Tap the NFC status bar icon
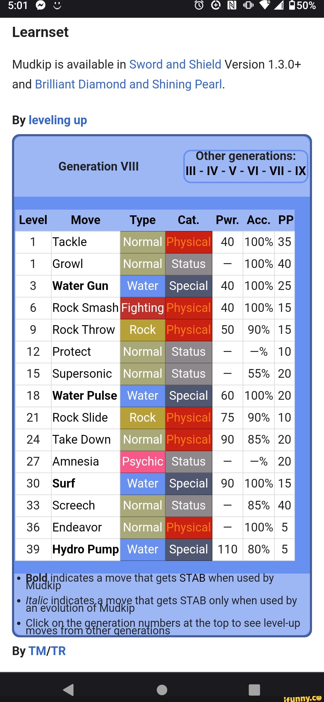This screenshot has width=324, height=702. tap(232, 5)
